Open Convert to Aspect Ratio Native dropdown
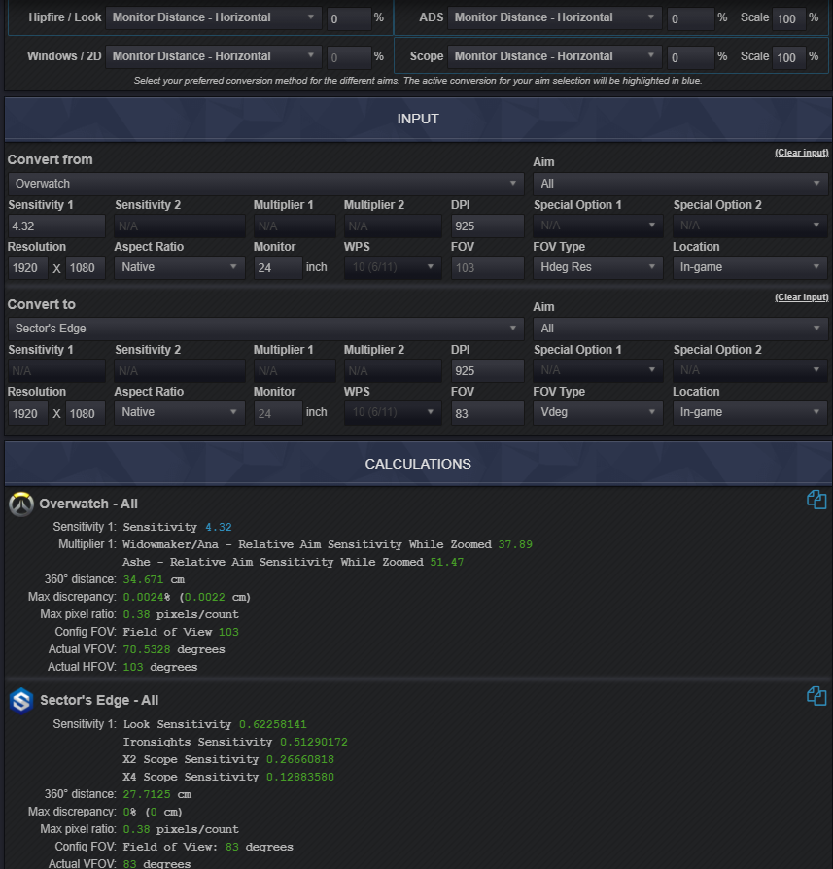833x869 pixels. pyautogui.click(x=180, y=412)
